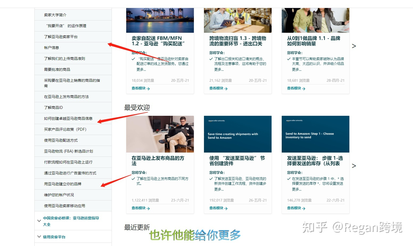The width and height of the screenshot is (413, 246).
Task: Click the 帐户信息 sidebar entry
Action: [x=52, y=47]
